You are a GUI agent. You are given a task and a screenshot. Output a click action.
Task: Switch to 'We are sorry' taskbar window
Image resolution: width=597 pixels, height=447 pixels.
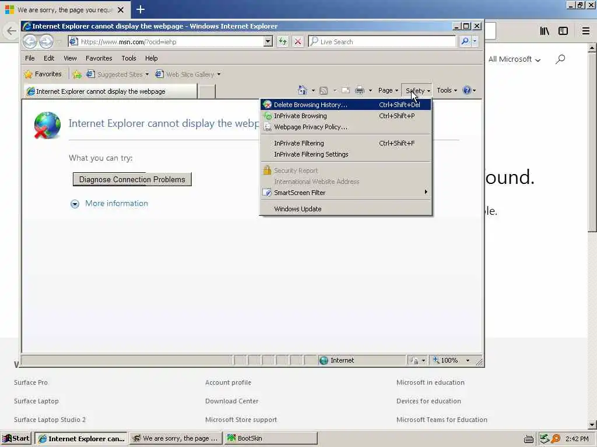tap(176, 439)
